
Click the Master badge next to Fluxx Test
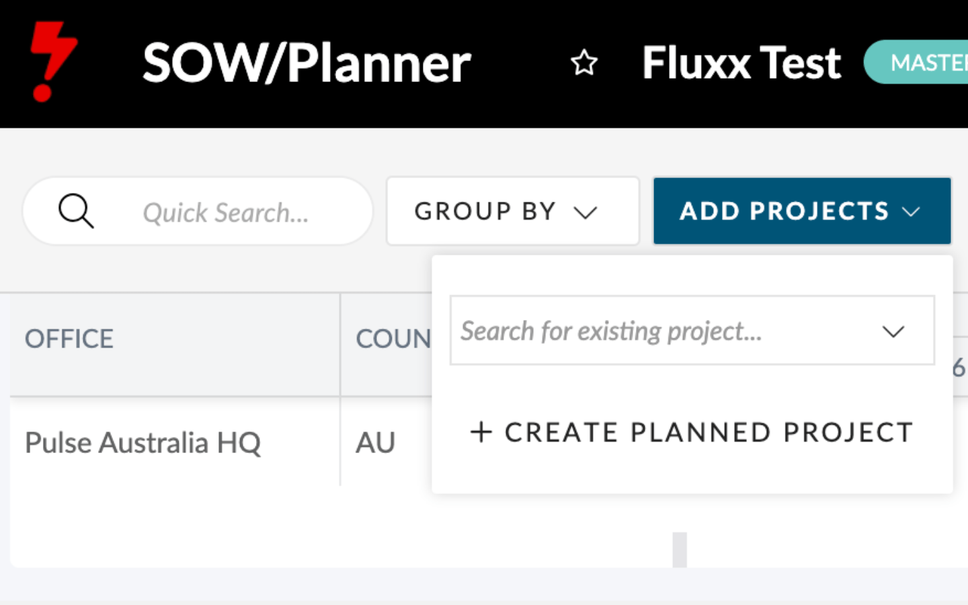click(x=916, y=63)
